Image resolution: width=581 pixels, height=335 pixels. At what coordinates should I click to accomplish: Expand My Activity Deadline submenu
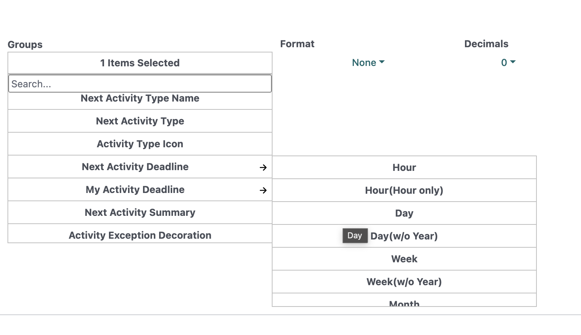[x=140, y=190]
